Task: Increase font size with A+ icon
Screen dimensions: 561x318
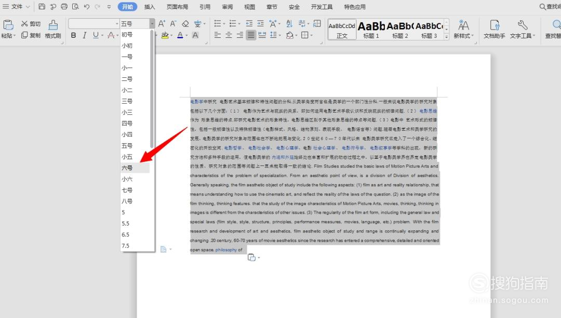Action: click(x=162, y=23)
